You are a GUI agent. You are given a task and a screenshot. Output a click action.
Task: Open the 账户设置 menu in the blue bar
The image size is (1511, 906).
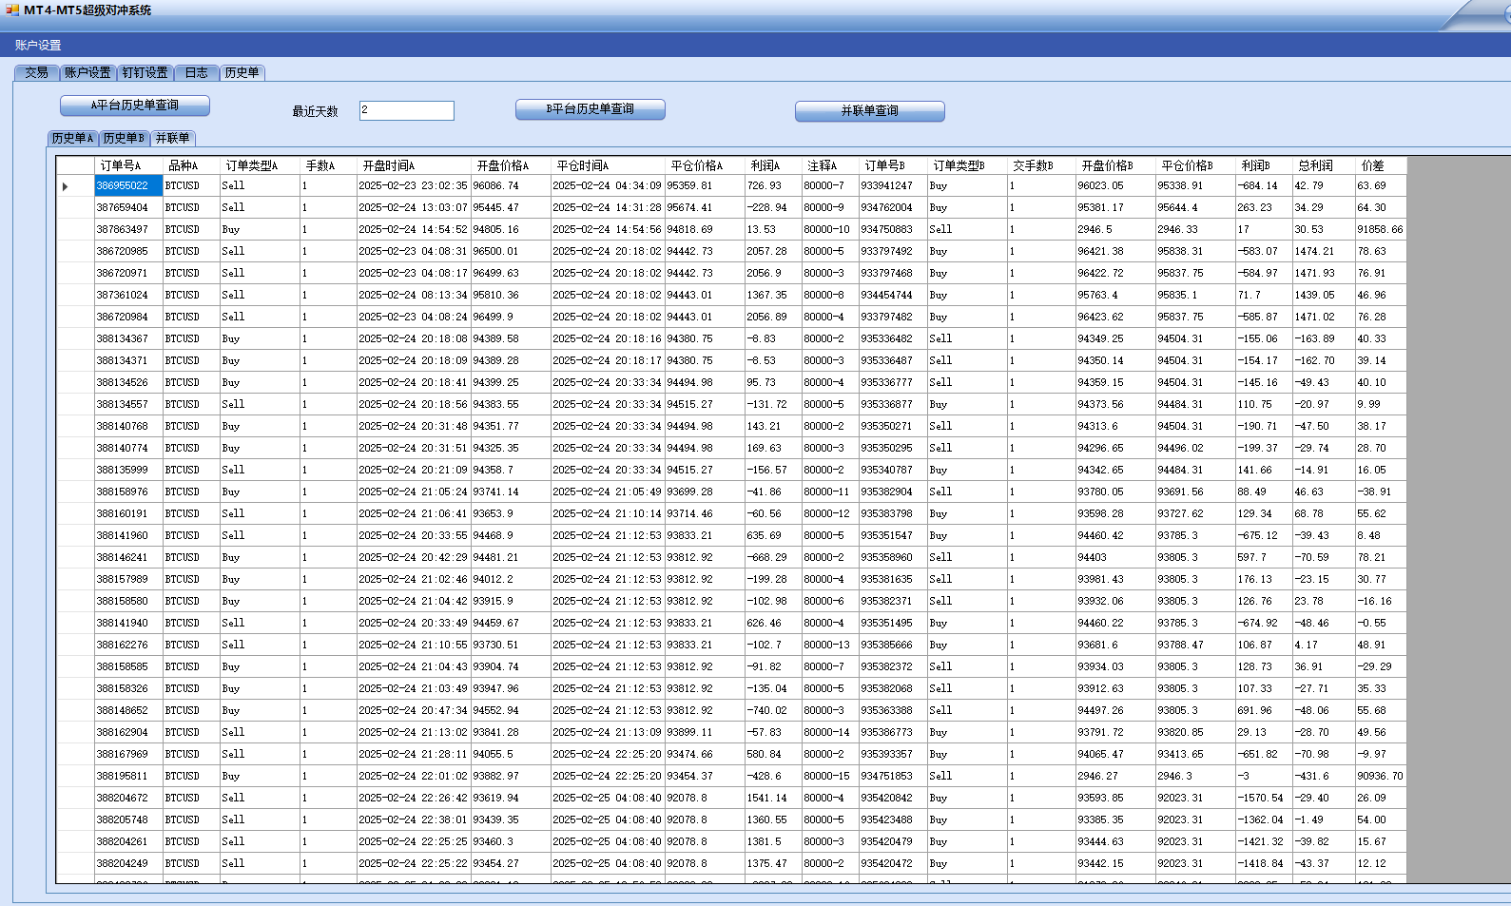38,46
